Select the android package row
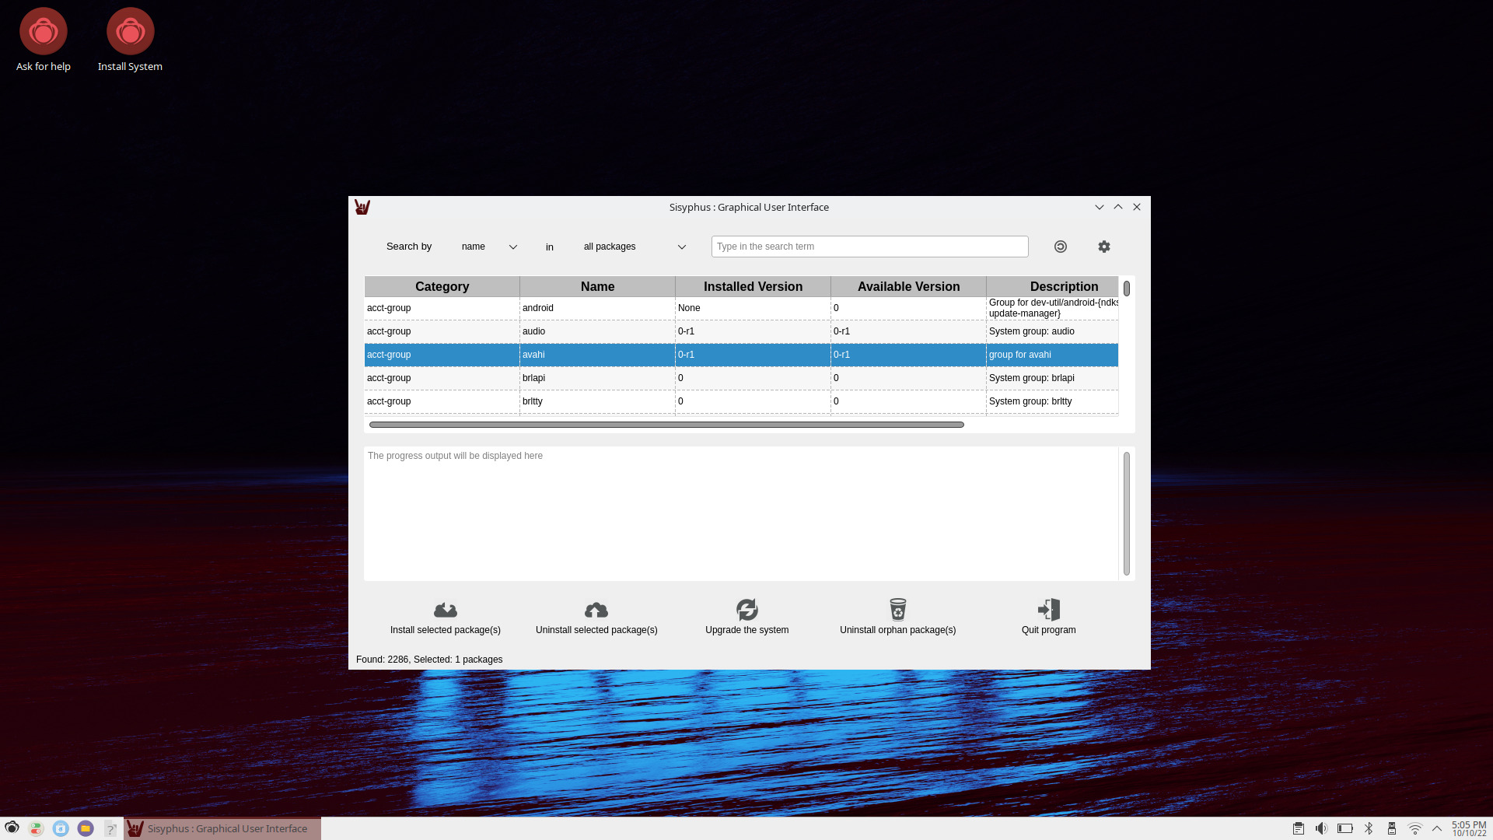 596,308
